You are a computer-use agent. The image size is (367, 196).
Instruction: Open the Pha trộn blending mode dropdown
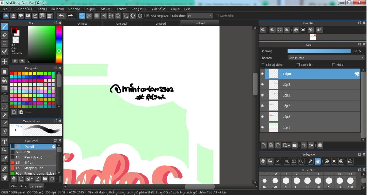coord(326,58)
